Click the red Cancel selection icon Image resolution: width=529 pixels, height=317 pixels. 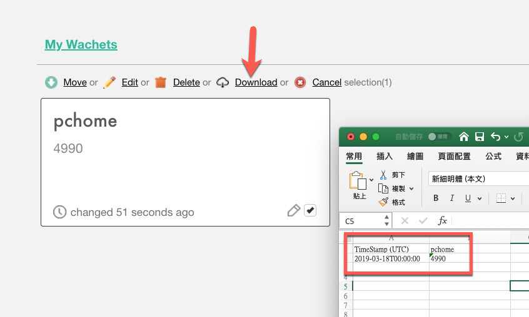(300, 82)
